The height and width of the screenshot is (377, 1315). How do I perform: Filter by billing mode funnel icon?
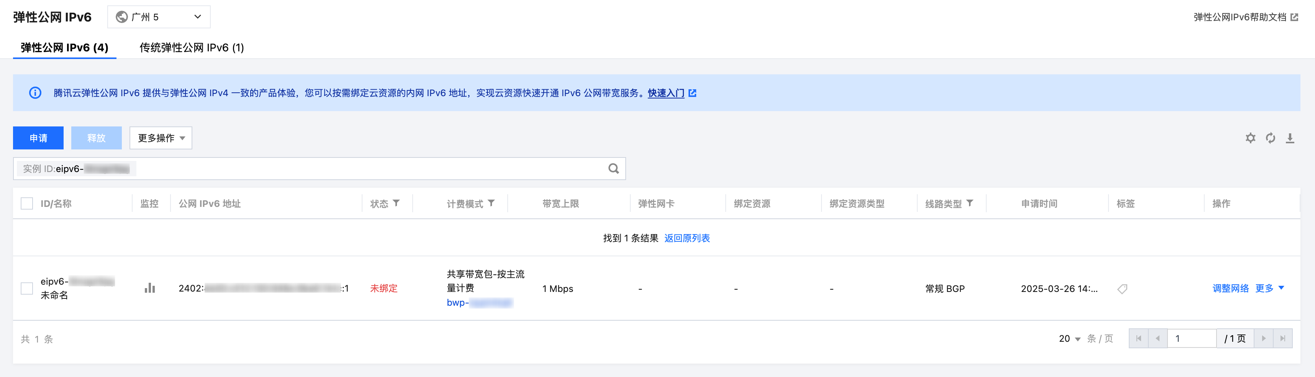pos(491,203)
